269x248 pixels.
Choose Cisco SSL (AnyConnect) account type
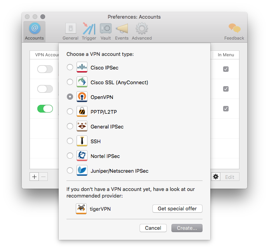(70, 82)
